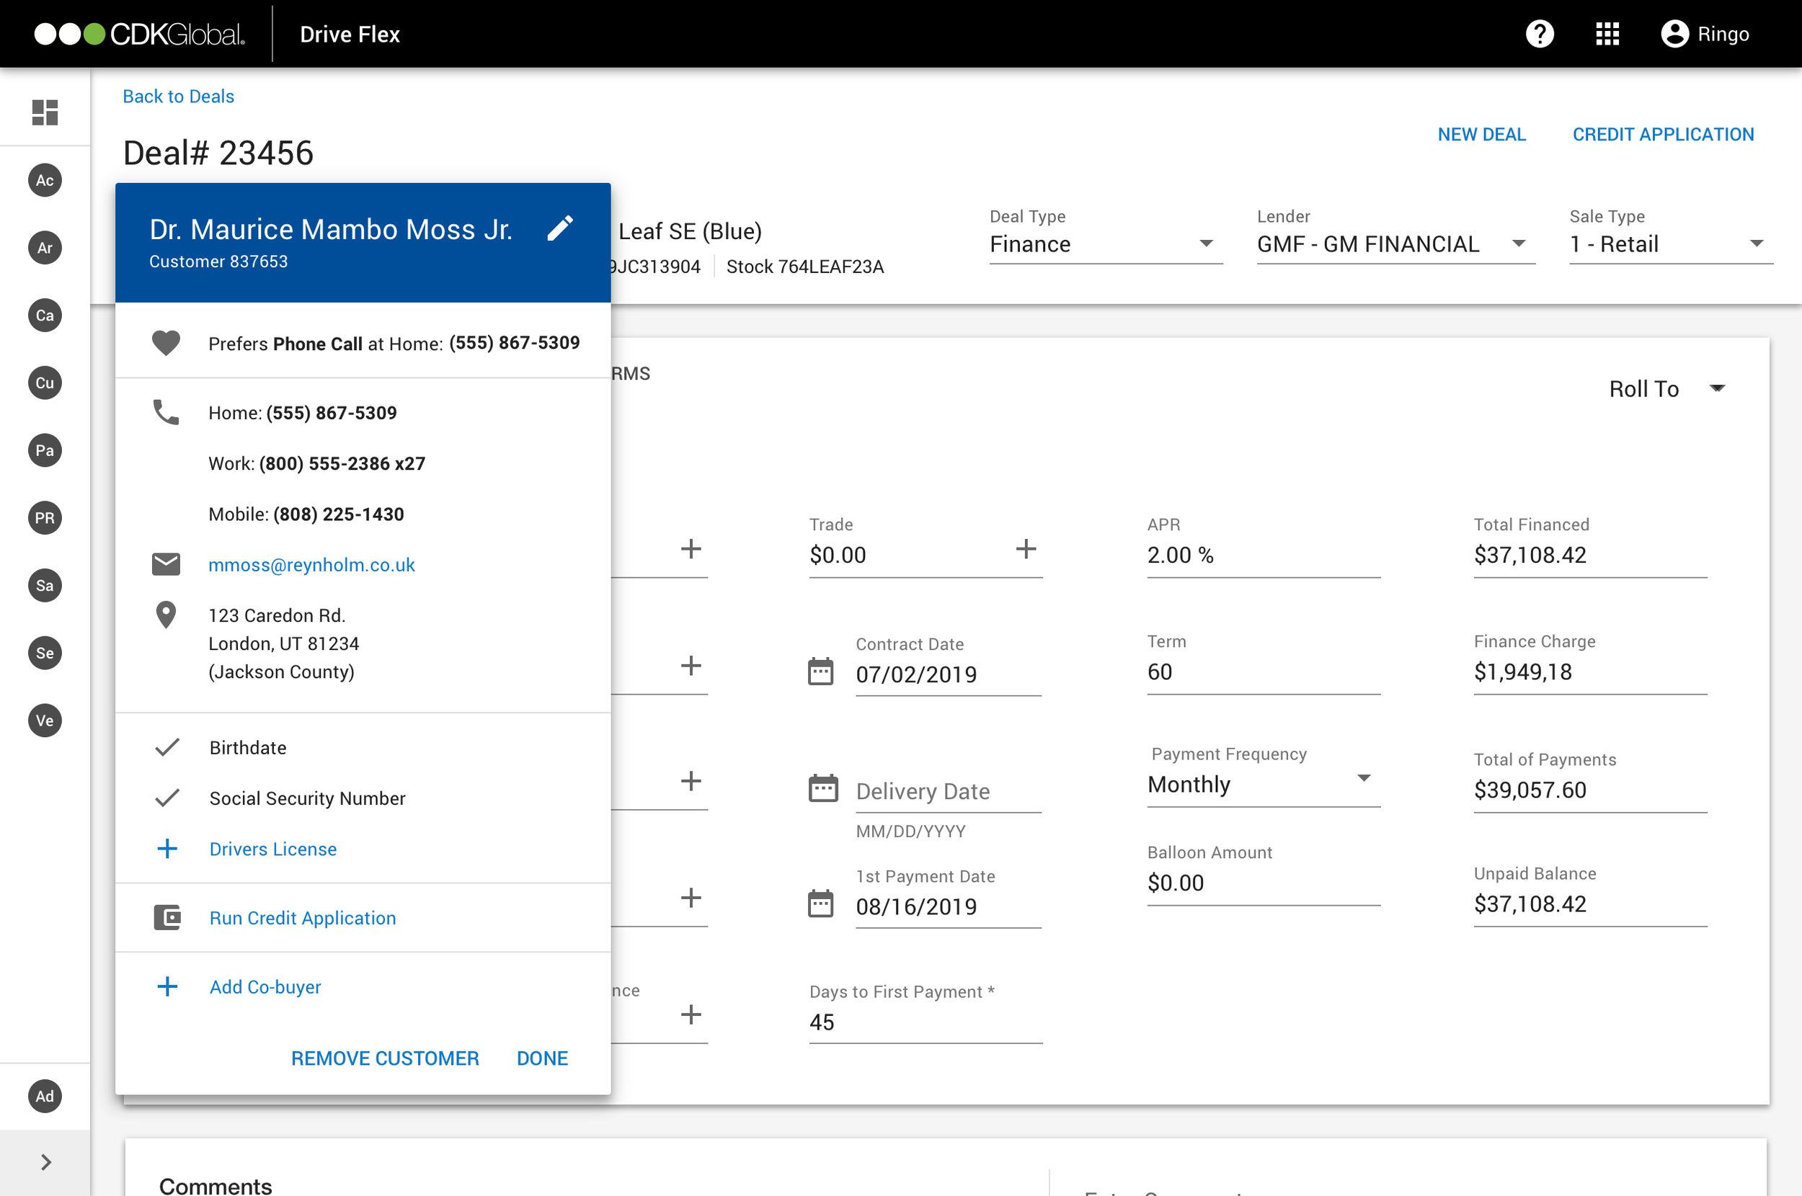Click the phone handset icon
This screenshot has width=1802, height=1196.
(166, 412)
